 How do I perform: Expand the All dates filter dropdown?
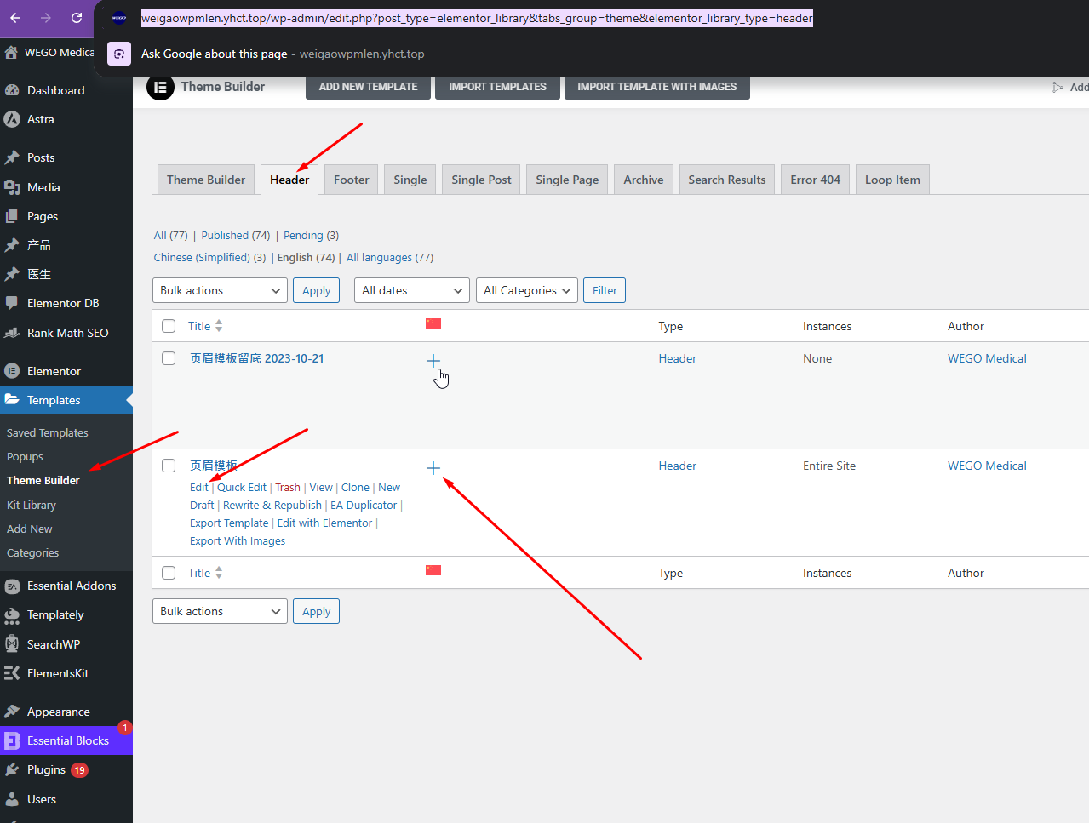[x=412, y=290]
